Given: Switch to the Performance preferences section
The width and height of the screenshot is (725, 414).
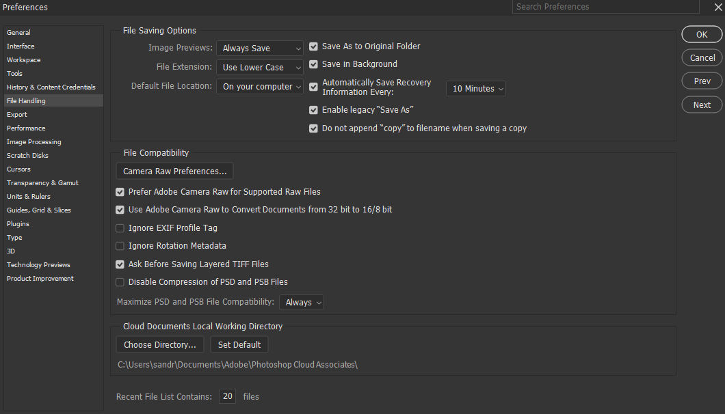Looking at the screenshot, I should 26,128.
